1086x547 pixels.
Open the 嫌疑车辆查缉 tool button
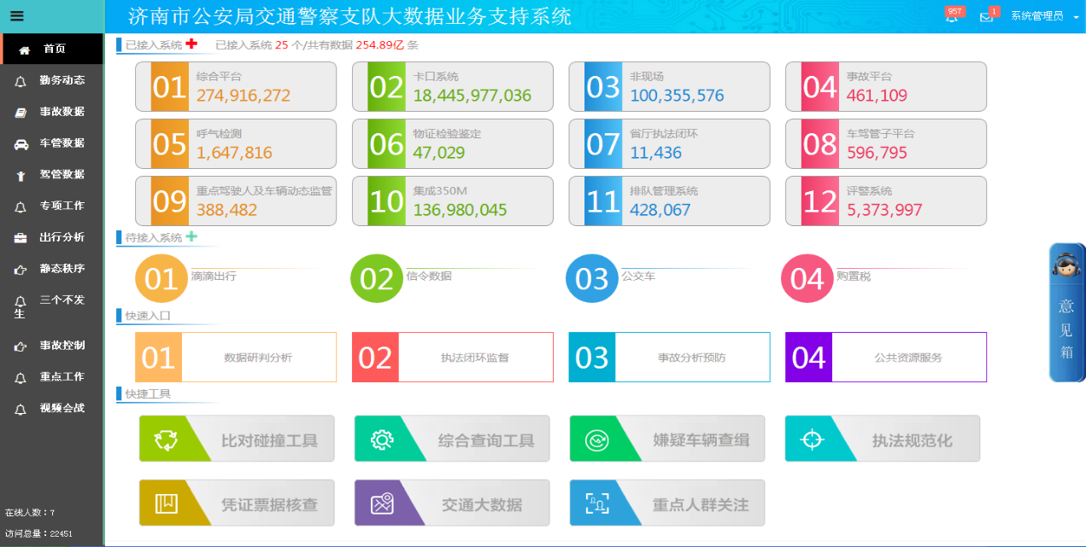tap(666, 439)
